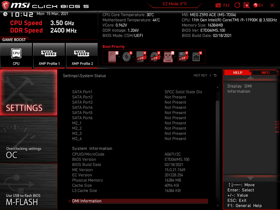
Task: Click 'SPCC Solid State Dis' value
Action: [183, 92]
